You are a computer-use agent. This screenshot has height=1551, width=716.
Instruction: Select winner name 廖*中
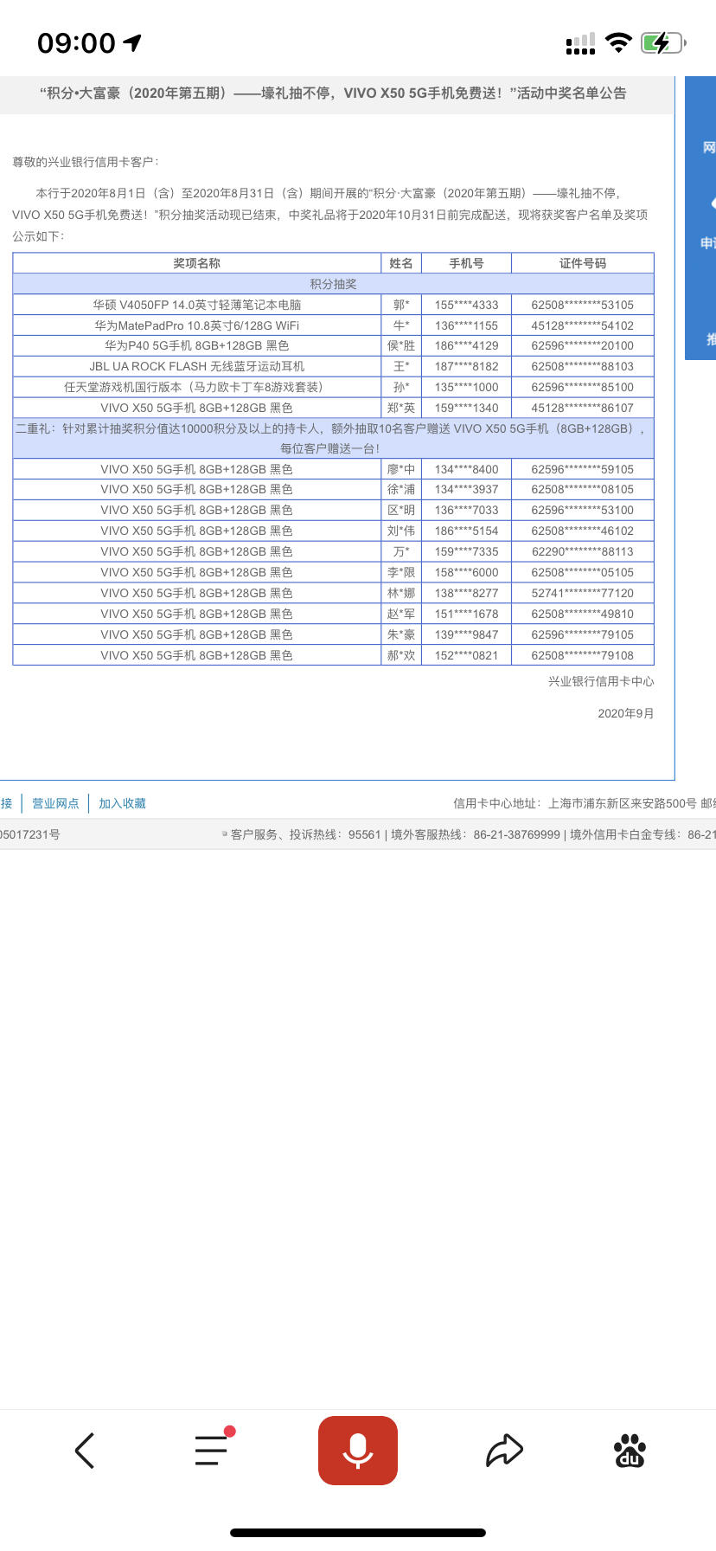point(401,469)
